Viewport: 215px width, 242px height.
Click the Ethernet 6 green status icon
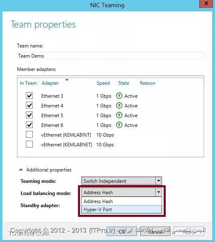pos(119,125)
